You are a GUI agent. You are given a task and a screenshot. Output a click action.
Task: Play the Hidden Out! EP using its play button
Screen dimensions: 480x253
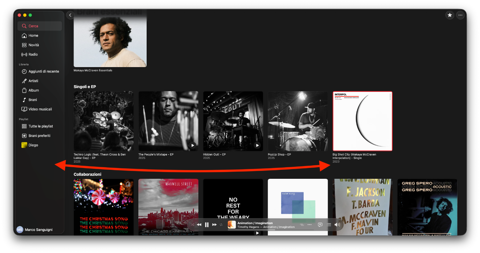tap(257, 145)
